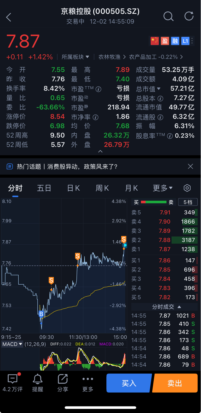The height and width of the screenshot is (413, 201).
Task: Tap the S sell marker at 7.76 line
Action: pos(78,256)
